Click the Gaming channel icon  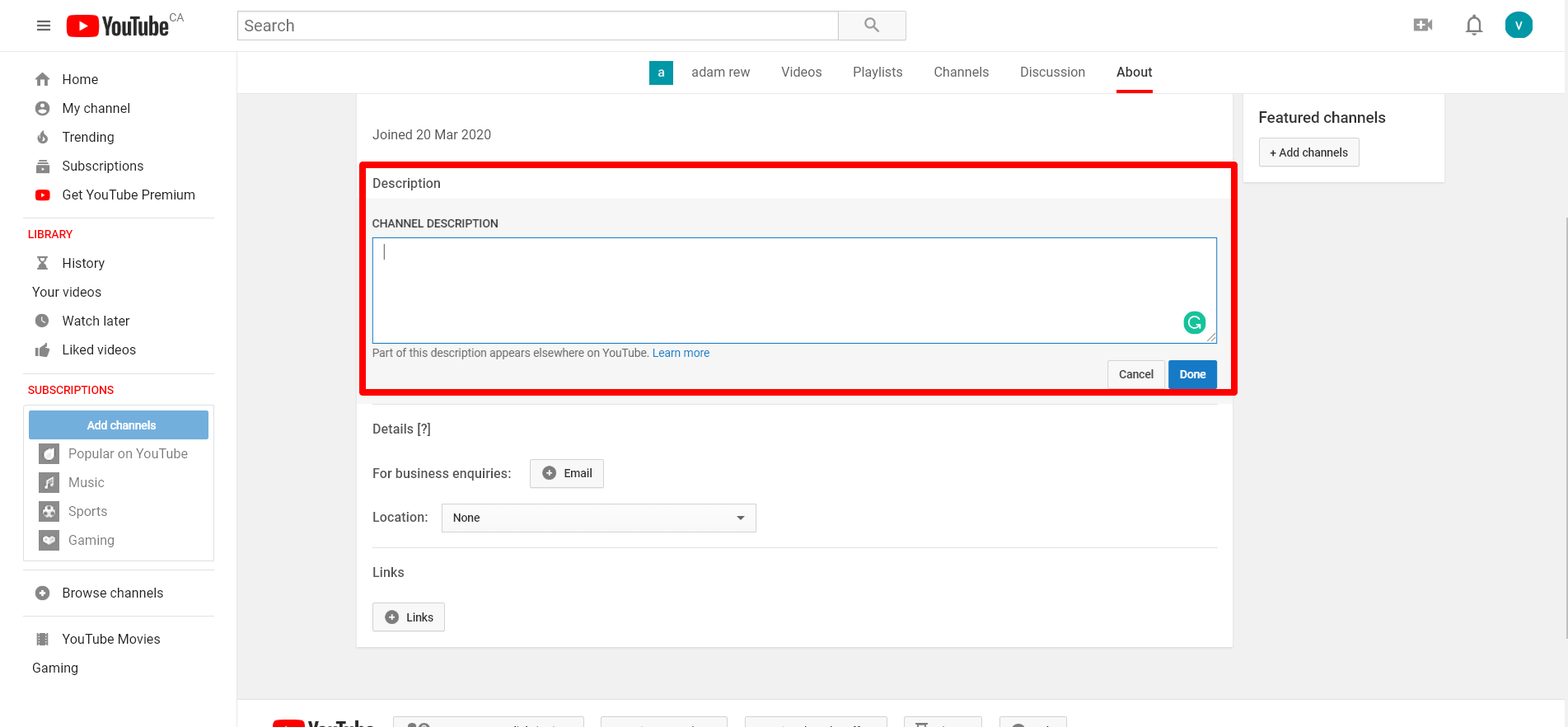point(49,540)
